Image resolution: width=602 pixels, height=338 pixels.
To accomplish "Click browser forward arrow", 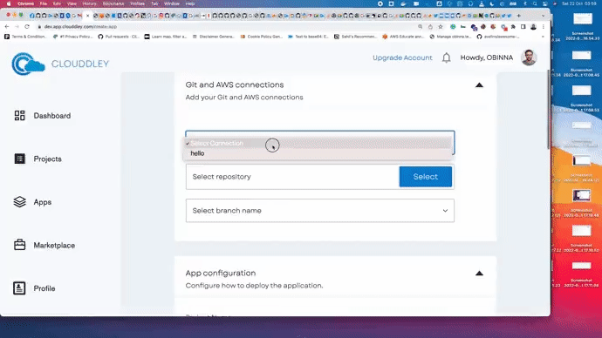I will tap(17, 26).
